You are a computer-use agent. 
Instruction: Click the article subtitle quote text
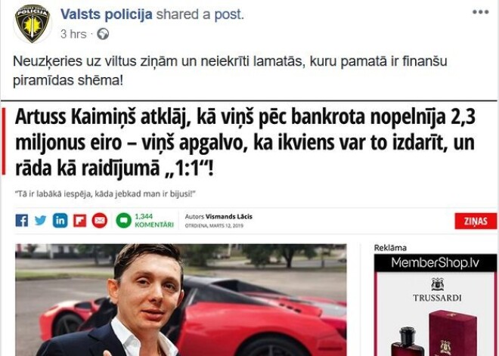(105, 193)
